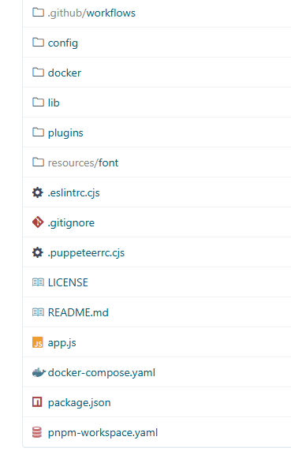This screenshot has height=459, width=291.
Task: Open the docker folder
Action: [65, 73]
